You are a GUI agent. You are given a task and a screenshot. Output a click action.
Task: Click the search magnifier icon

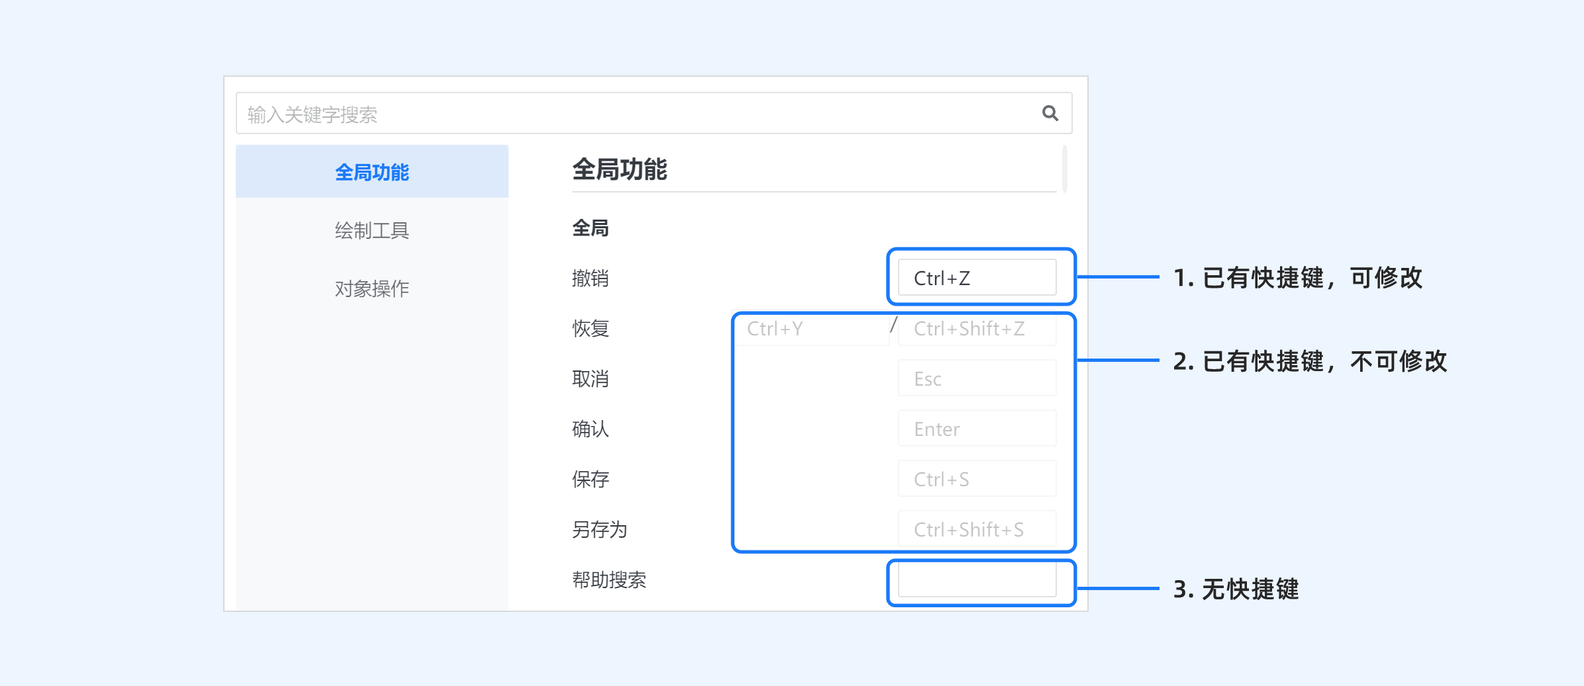(x=1050, y=113)
